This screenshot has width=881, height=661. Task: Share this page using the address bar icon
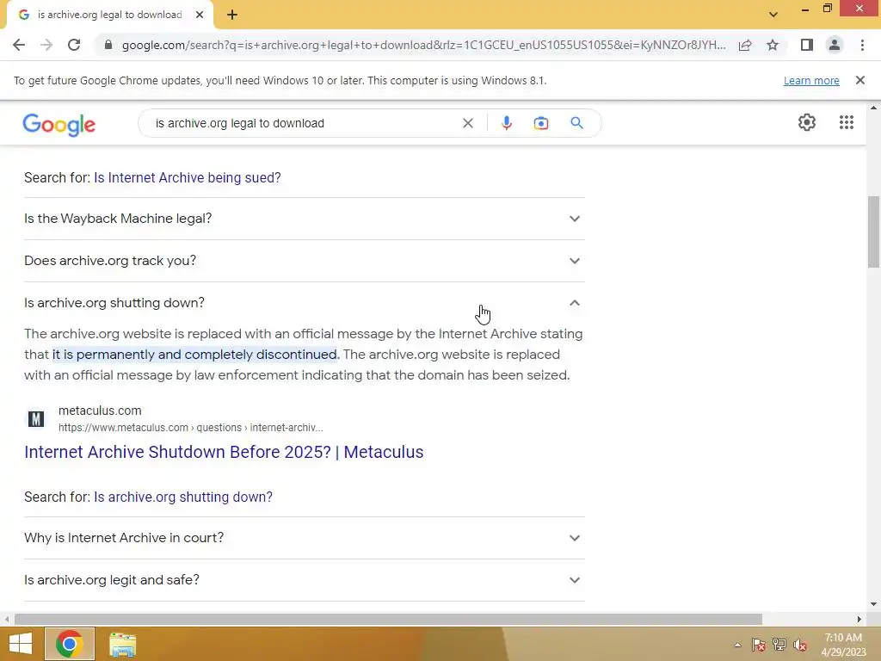(x=745, y=45)
